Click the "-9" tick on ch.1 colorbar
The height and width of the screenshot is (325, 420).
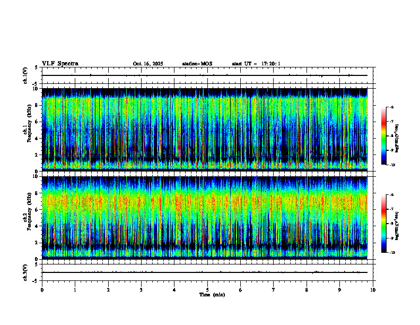tap(391, 150)
